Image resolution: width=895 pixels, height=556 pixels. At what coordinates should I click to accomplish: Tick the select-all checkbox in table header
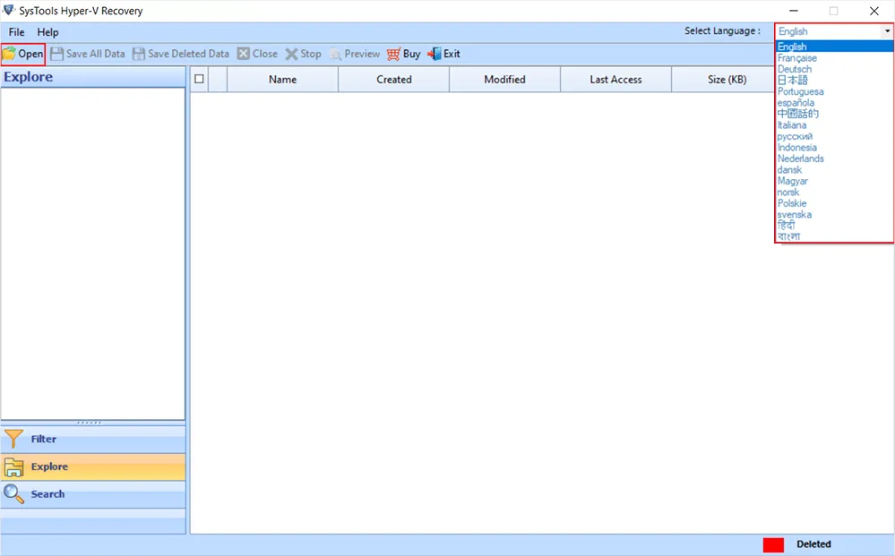point(199,79)
